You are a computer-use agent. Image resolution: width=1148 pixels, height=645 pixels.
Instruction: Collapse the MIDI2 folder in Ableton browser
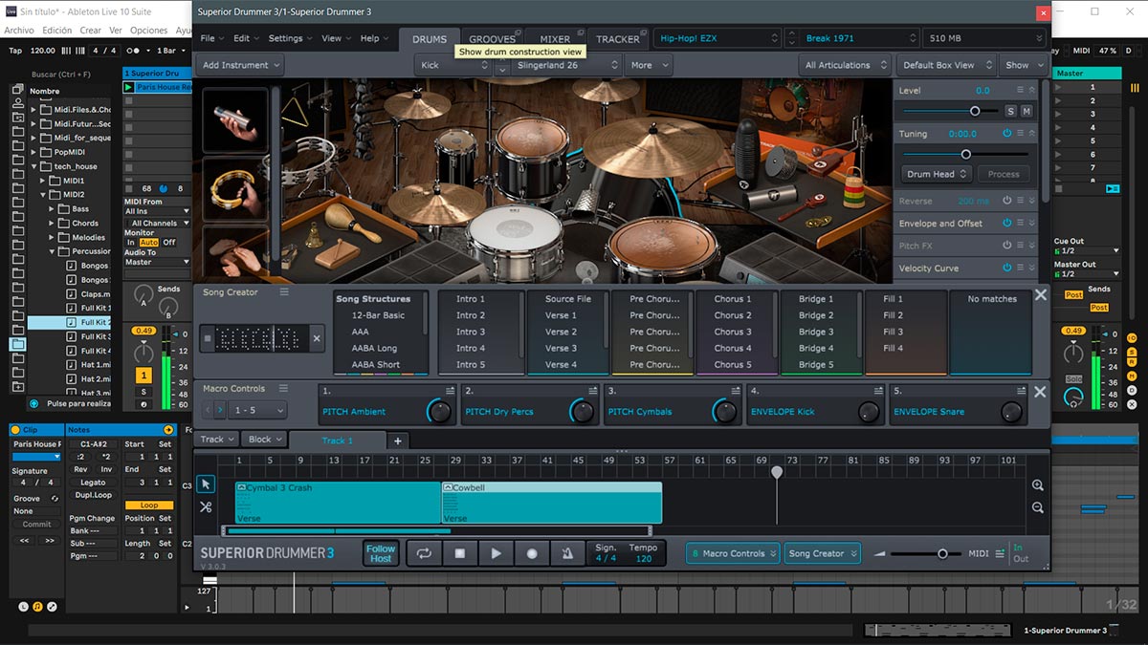[44, 195]
